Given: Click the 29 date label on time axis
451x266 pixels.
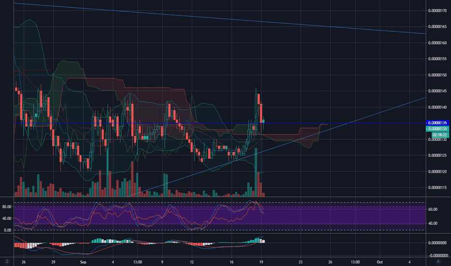Looking at the screenshot, I should 53,262.
